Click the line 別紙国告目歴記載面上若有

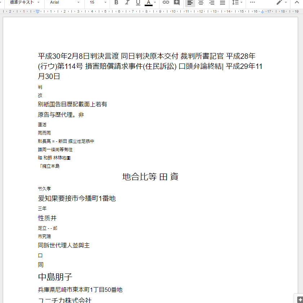tap(72, 104)
